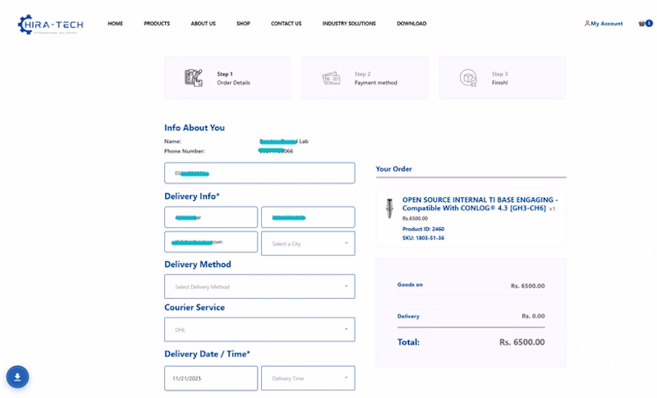Open My Account link
Viewport: 657px width, 398px height.
(x=604, y=24)
